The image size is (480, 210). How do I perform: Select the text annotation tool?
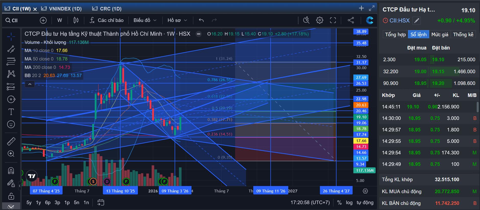coord(11,112)
